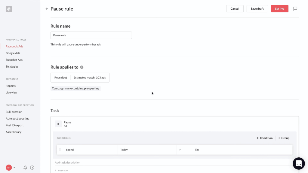The width and height of the screenshot is (308, 173).
Task: Add a new Condition to the task
Action: point(264,138)
